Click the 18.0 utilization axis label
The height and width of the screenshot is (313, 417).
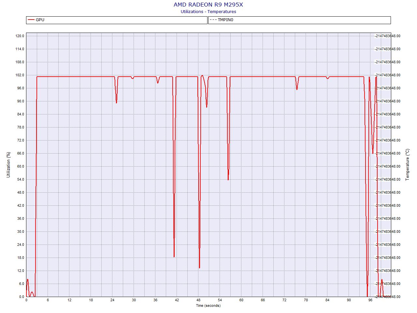pyautogui.click(x=21, y=258)
